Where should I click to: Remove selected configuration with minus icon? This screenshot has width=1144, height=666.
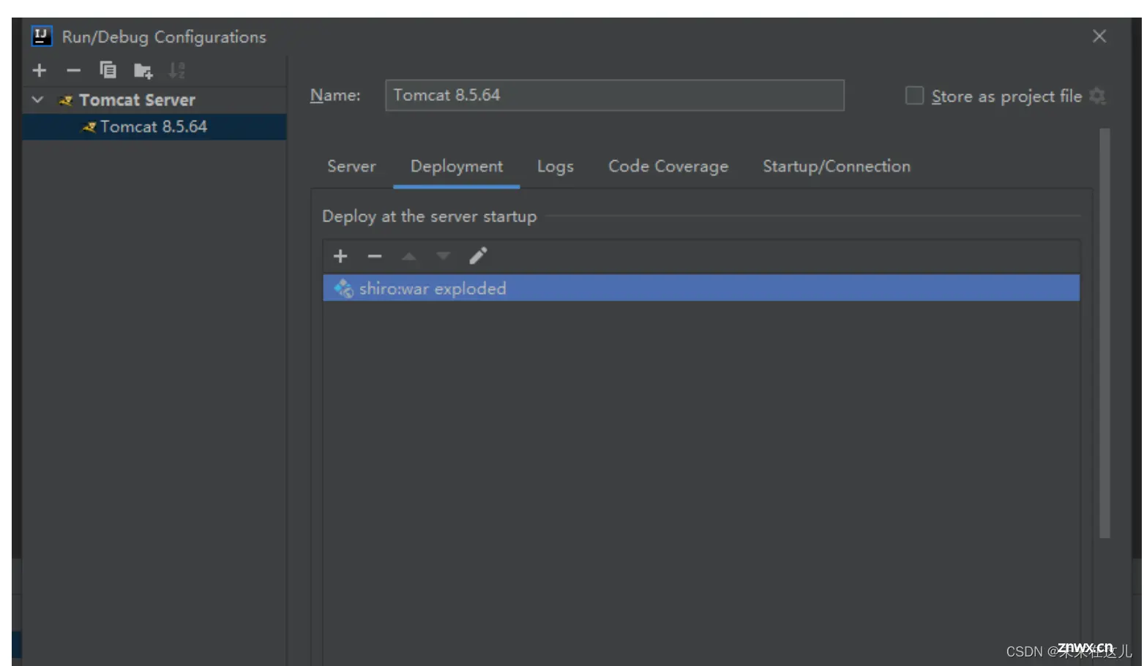pos(73,70)
